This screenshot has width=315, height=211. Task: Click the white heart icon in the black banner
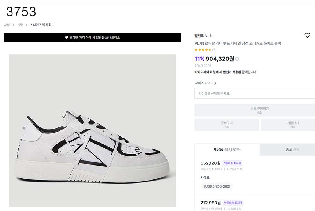point(67,38)
